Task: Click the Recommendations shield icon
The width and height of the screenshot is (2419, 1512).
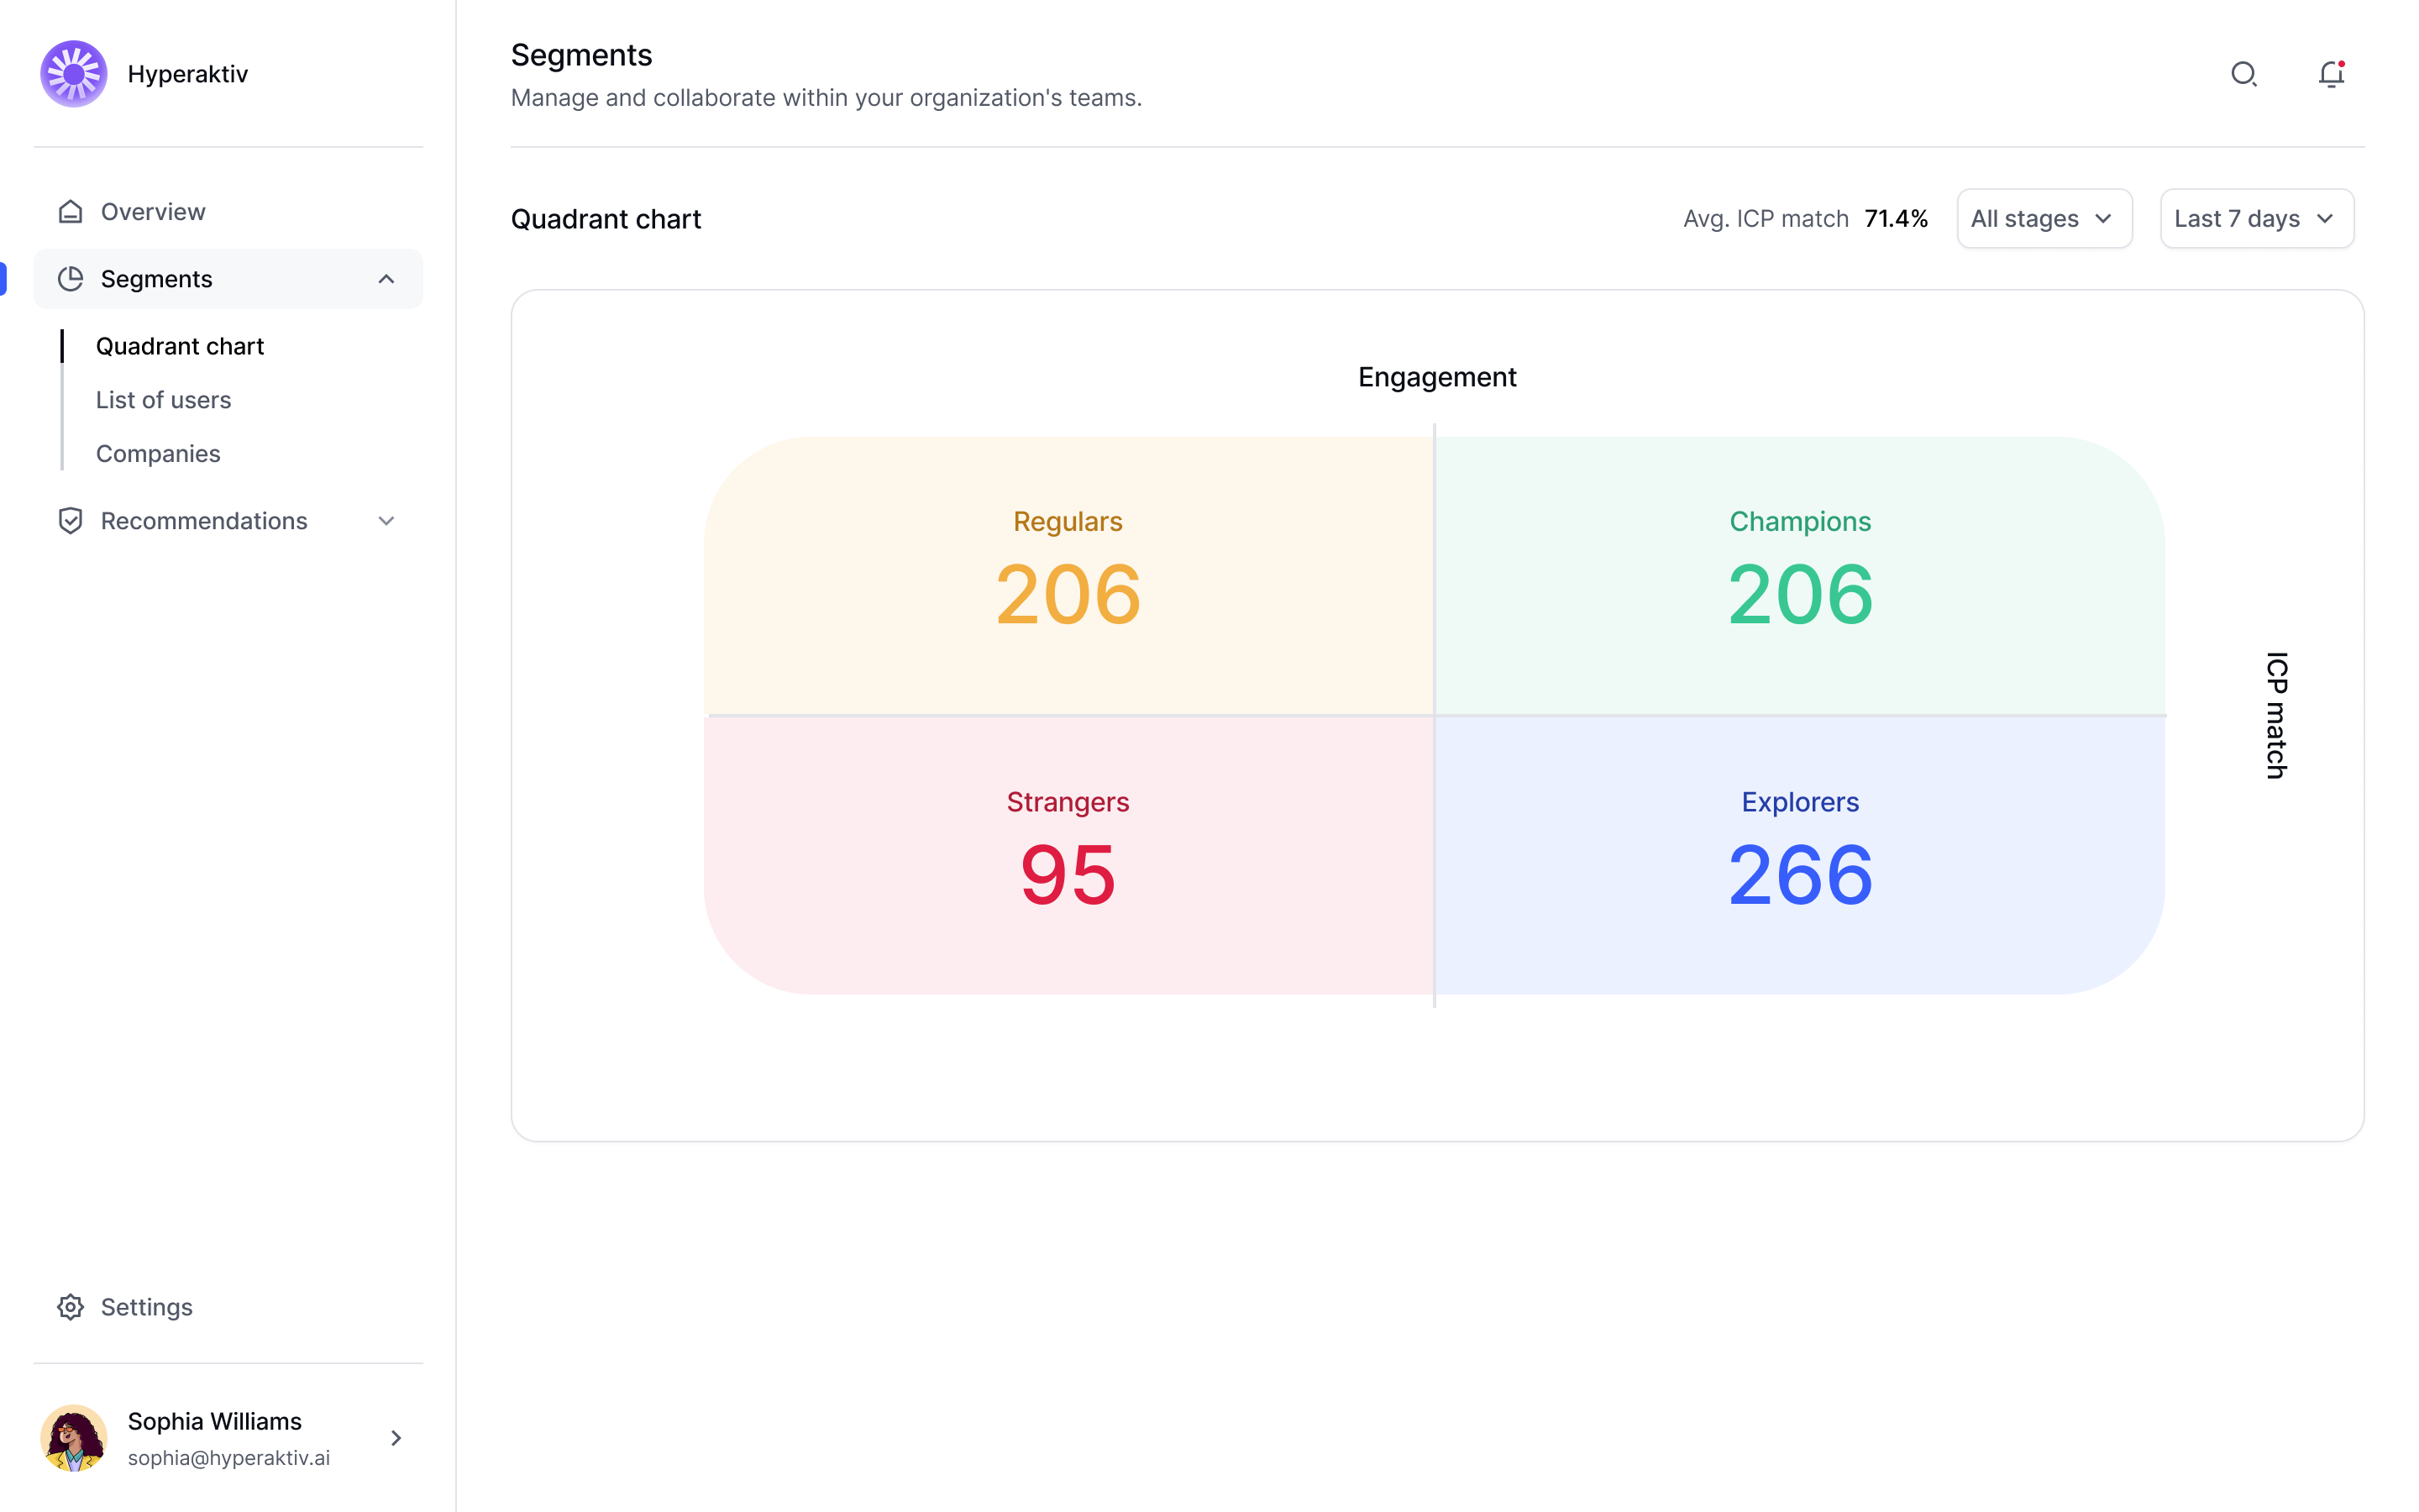Action: pos(70,521)
